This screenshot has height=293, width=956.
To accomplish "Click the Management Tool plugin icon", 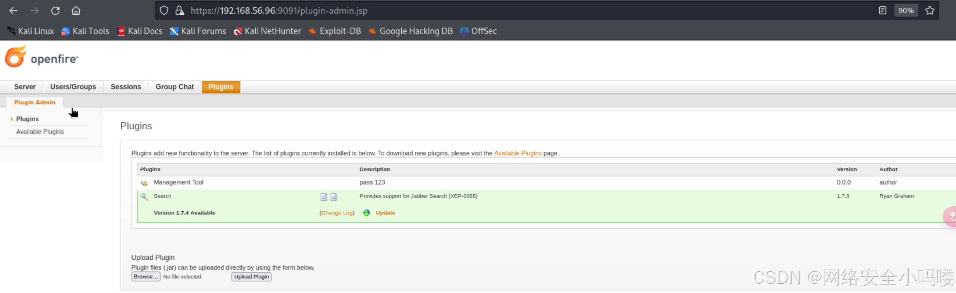I will point(144,182).
